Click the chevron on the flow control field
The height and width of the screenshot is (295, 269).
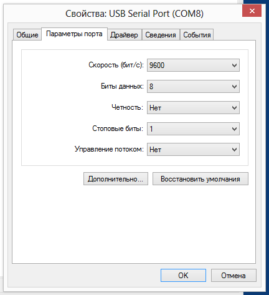tap(234, 150)
